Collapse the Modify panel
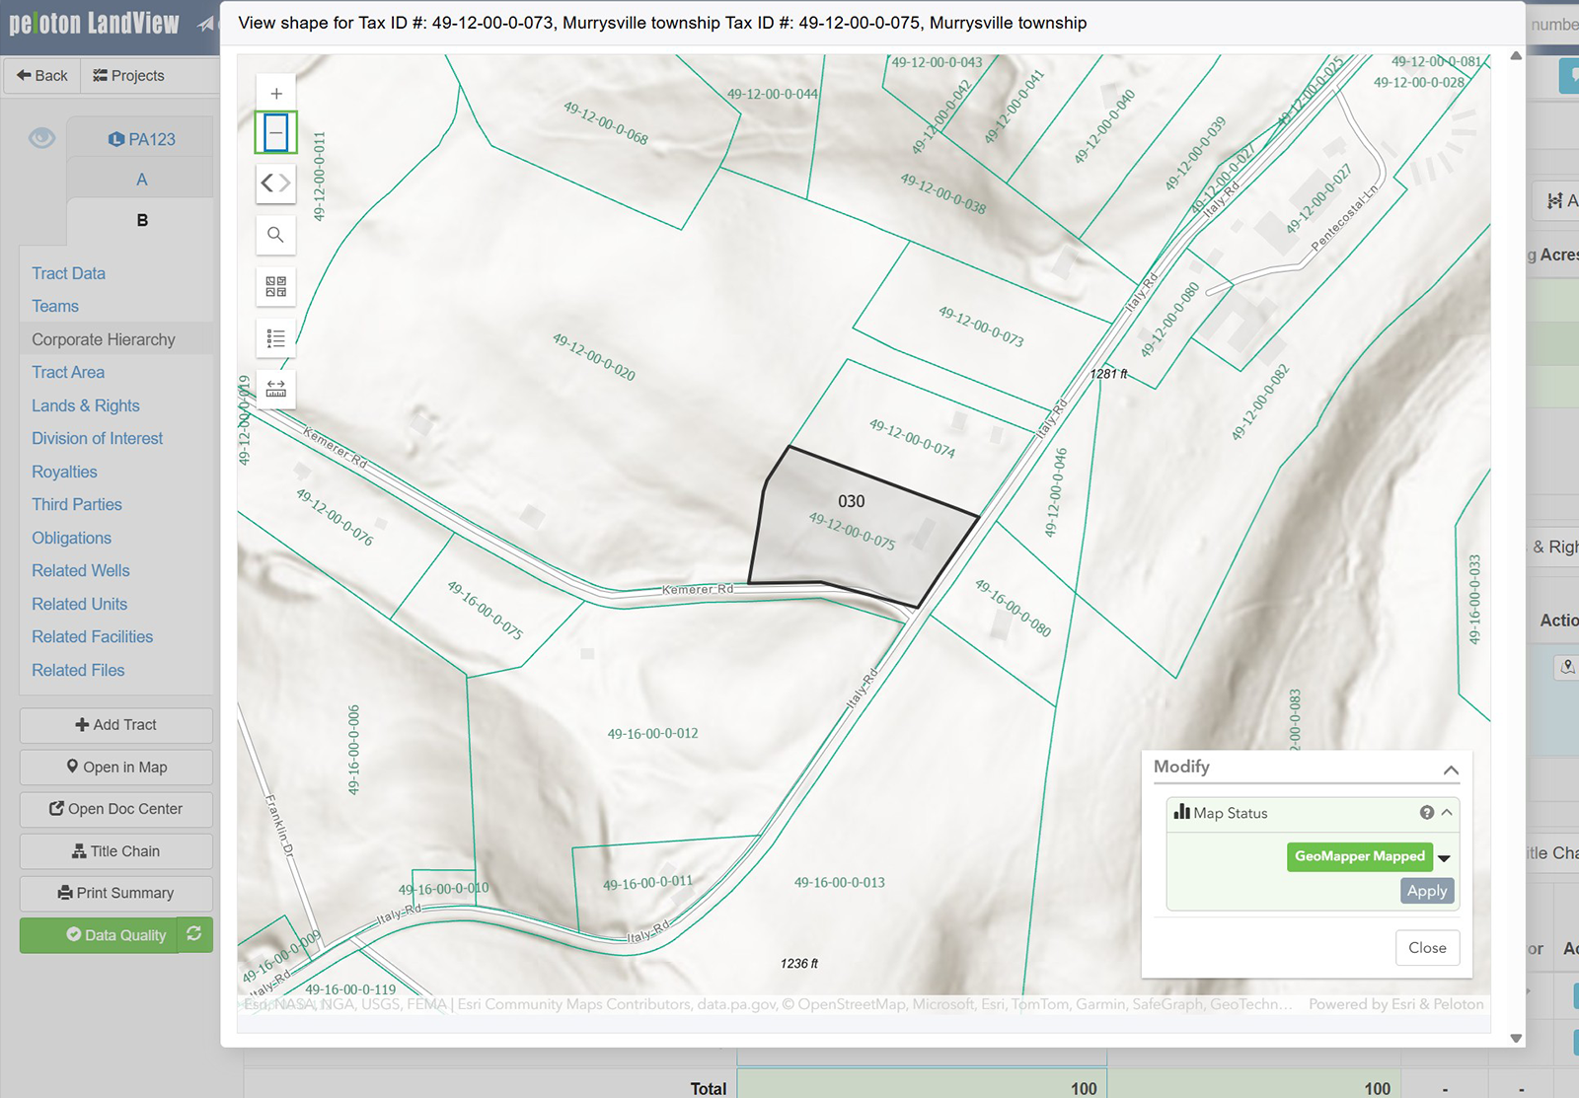This screenshot has width=1579, height=1098. tap(1451, 769)
